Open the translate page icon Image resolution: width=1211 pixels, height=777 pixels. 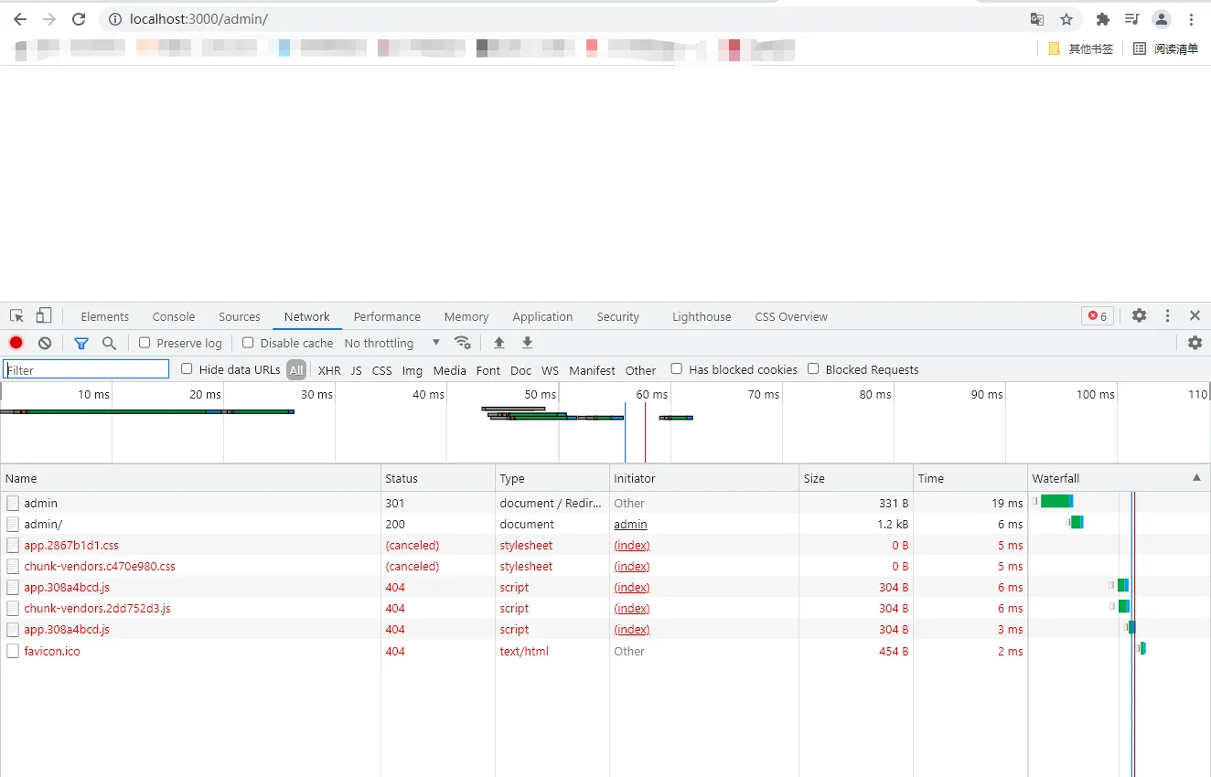click(x=1037, y=19)
